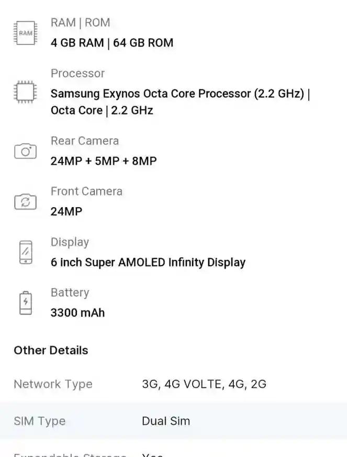Viewport: 347px width, 457px height.
Task: Tap the front camera flip icon
Action: click(26, 201)
